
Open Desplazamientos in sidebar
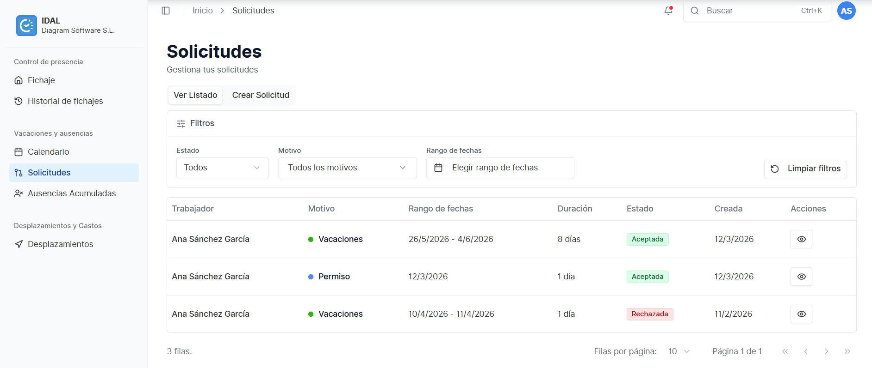(60, 244)
